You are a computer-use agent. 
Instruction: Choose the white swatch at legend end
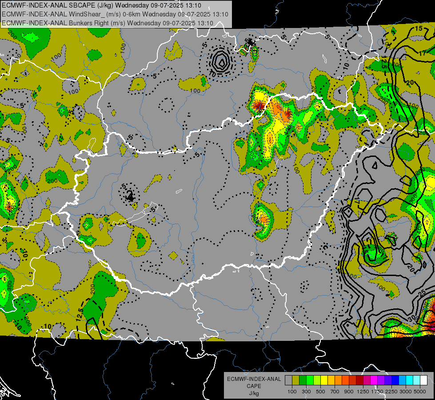coord(423,380)
